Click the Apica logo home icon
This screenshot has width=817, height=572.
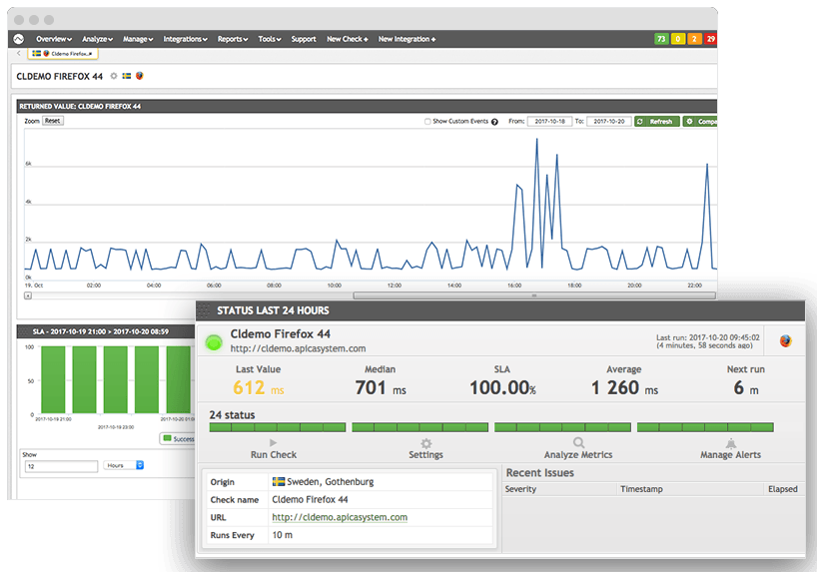18,39
